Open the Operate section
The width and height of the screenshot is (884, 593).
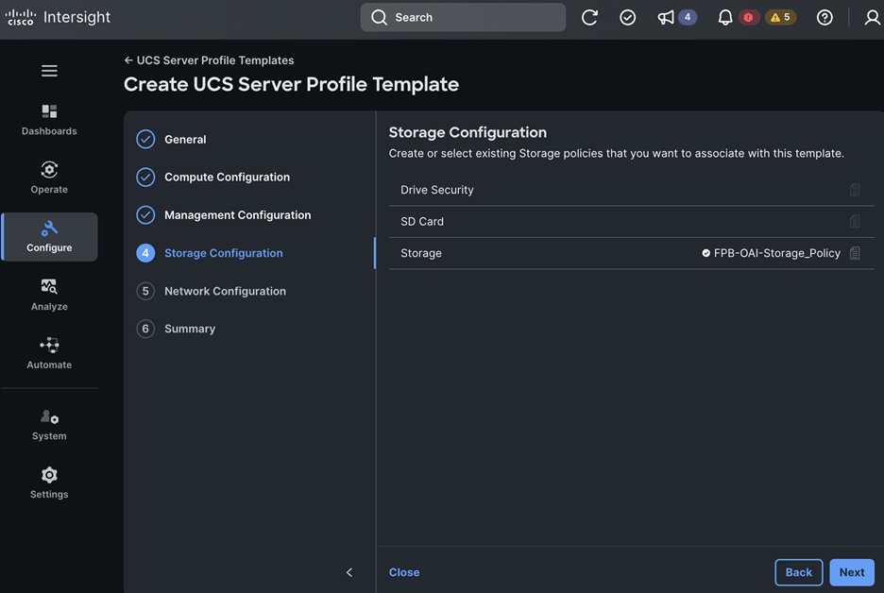point(49,178)
